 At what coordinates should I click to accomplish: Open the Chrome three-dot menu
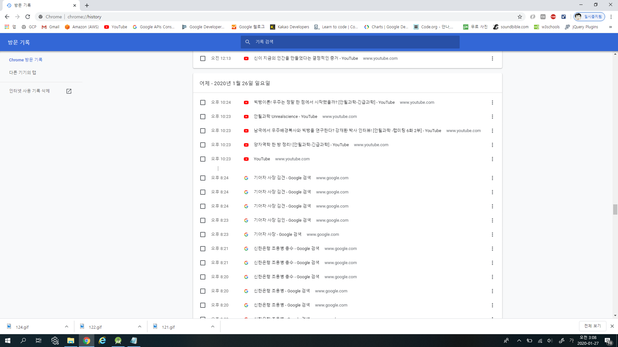coord(611,17)
